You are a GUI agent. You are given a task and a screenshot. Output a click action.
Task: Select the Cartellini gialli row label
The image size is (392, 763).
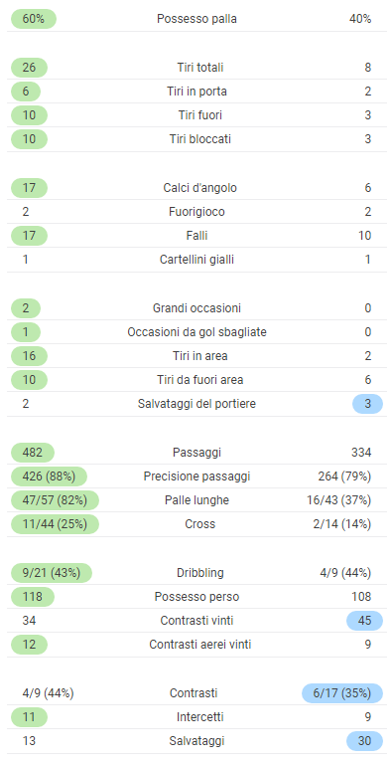pyautogui.click(x=196, y=260)
